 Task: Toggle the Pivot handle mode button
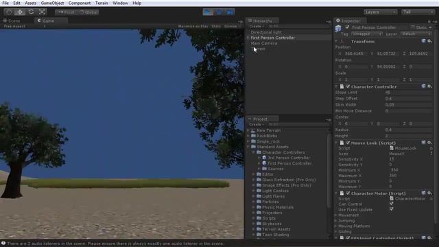tap(66, 12)
